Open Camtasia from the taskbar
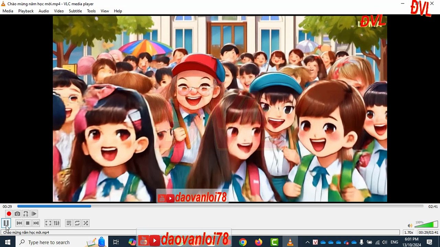Viewport: 440px width, 247px height. [x=274, y=242]
